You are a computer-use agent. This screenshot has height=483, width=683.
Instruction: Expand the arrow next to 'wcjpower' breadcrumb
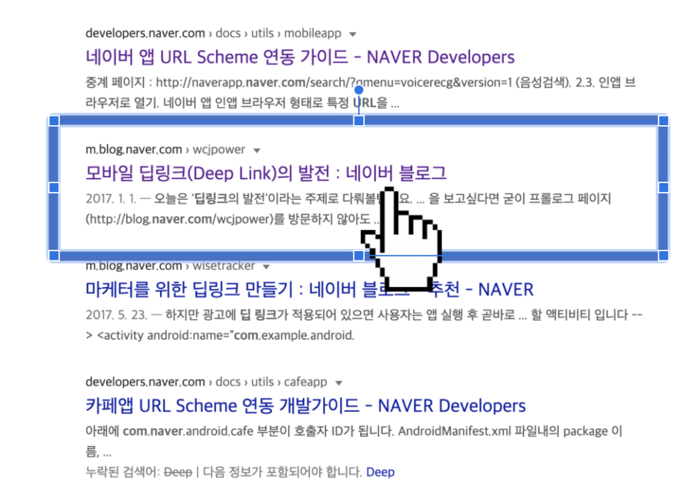tap(257, 151)
